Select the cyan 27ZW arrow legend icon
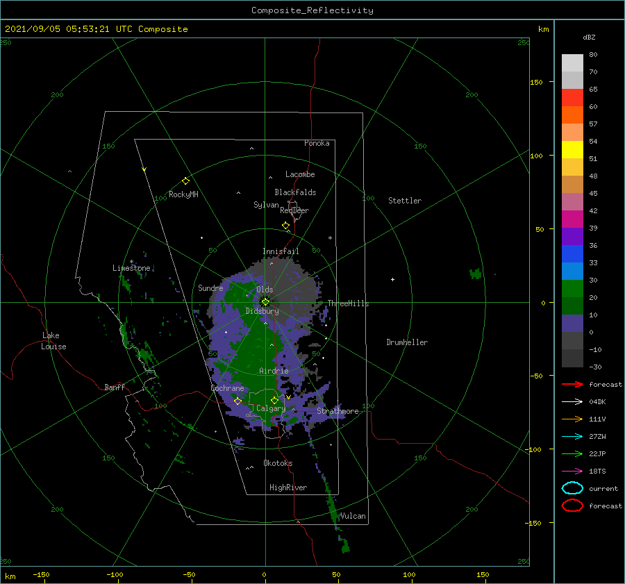This screenshot has height=584, width=625. tap(572, 437)
